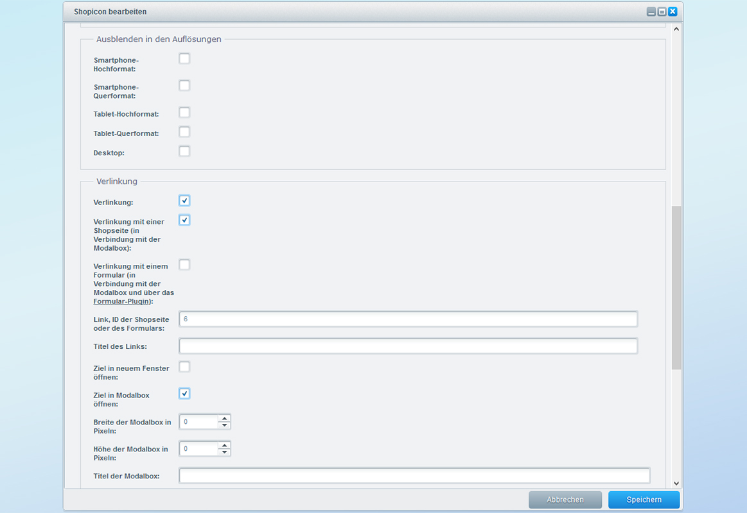This screenshot has width=747, height=513.
Task: Enable hiding on Tablet-Querformat
Action: (x=184, y=131)
